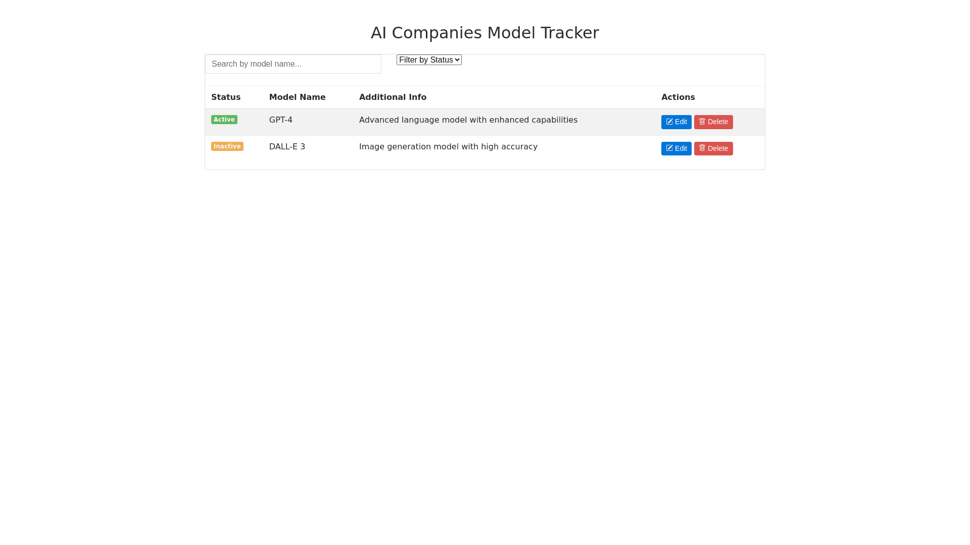This screenshot has height=545, width=970.
Task: Click the trash icon in the DALL-E 3 row
Action: [x=702, y=148]
